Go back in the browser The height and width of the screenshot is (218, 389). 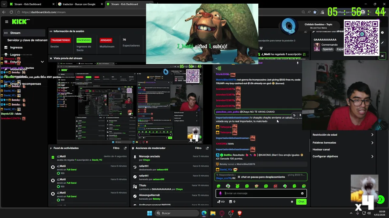[4, 12]
